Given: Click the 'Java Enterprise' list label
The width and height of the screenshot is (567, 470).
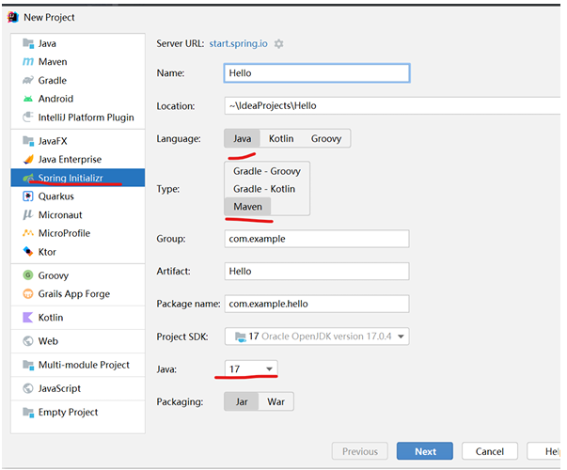Looking at the screenshot, I should coord(70,160).
